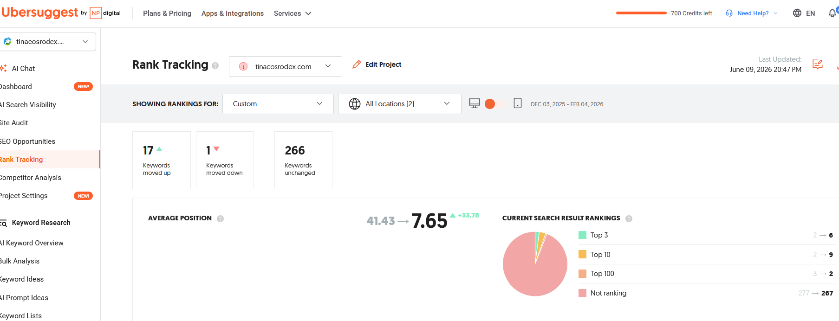
Task: Open the Custom date range dropdown
Action: tap(278, 104)
